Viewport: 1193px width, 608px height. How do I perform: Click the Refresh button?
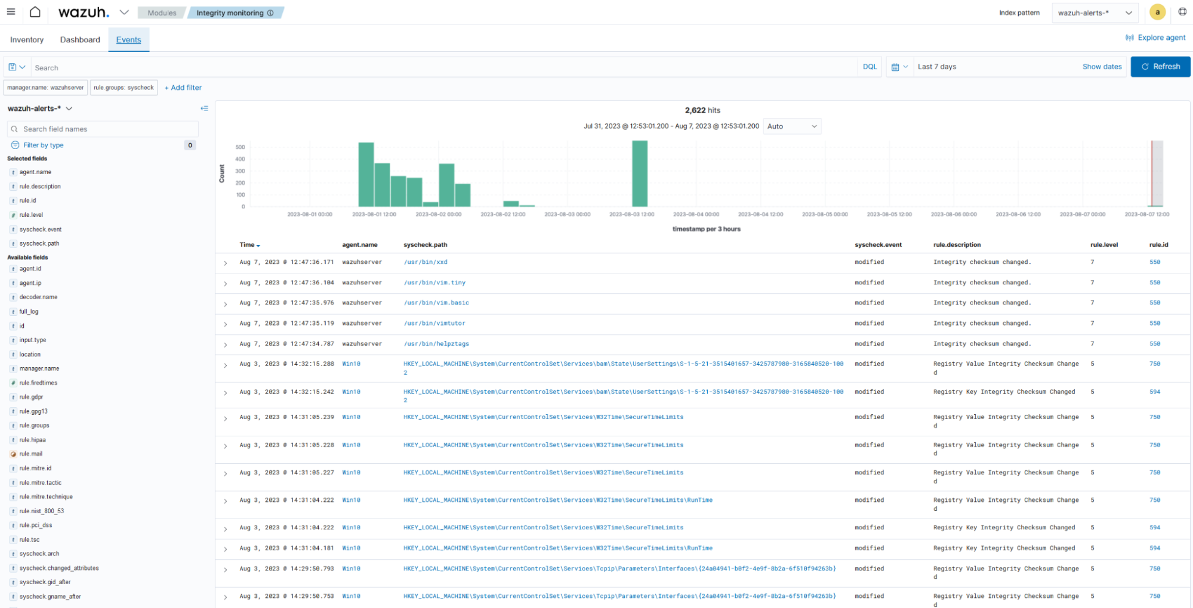tap(1160, 67)
